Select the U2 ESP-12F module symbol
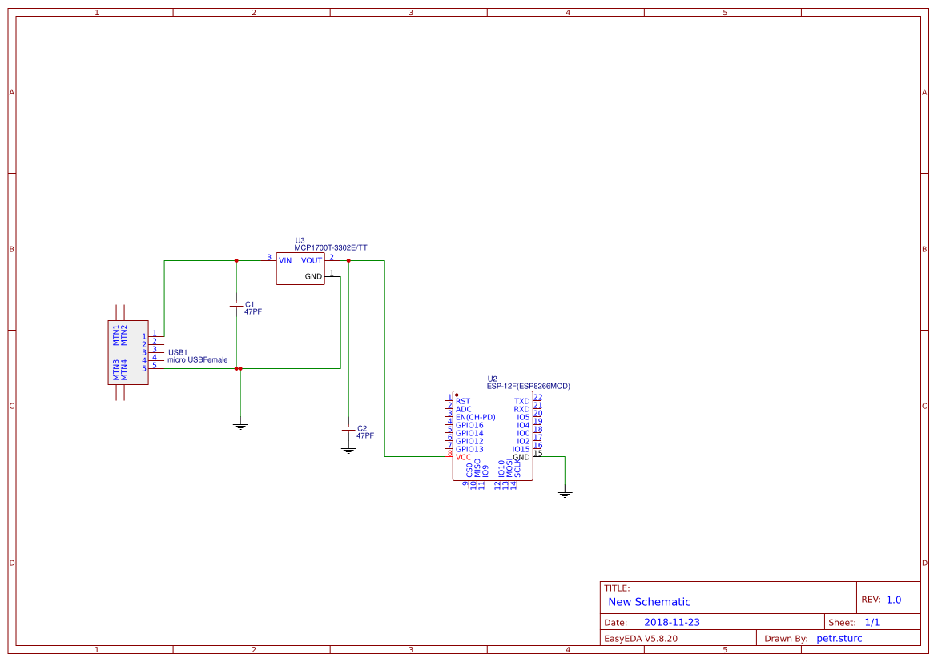 pyautogui.click(x=493, y=436)
